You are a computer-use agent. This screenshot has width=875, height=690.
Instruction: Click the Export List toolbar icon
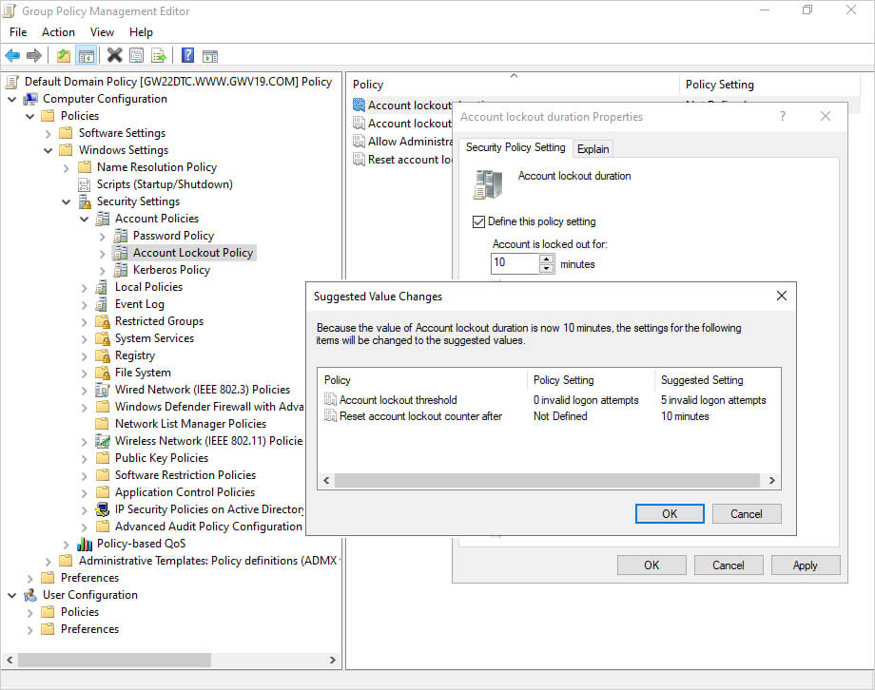(x=159, y=56)
